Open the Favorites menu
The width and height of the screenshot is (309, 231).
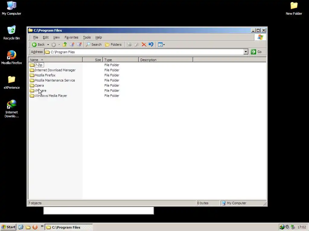pos(71,37)
